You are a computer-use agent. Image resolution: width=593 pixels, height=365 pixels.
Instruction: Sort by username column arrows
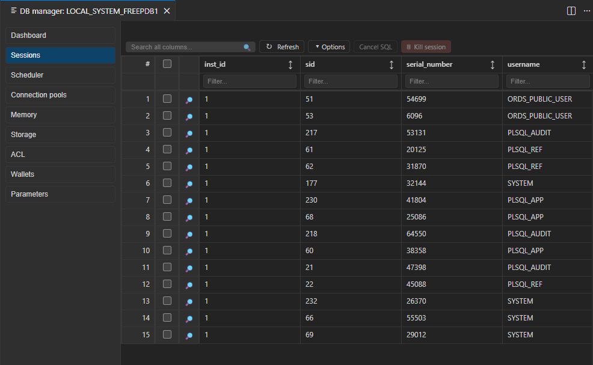tap(584, 65)
